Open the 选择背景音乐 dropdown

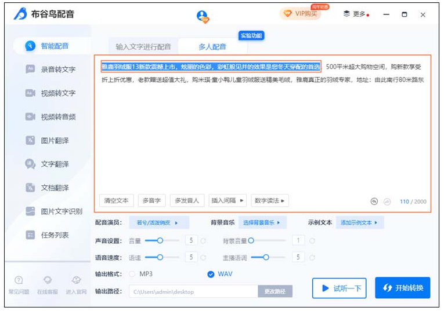(x=261, y=222)
